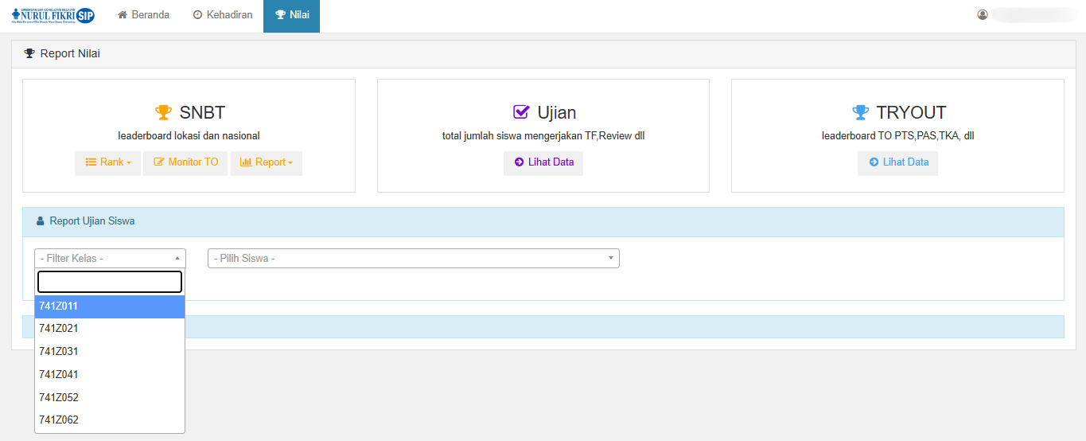Click the purple Ujian checkmark icon

pos(521,112)
